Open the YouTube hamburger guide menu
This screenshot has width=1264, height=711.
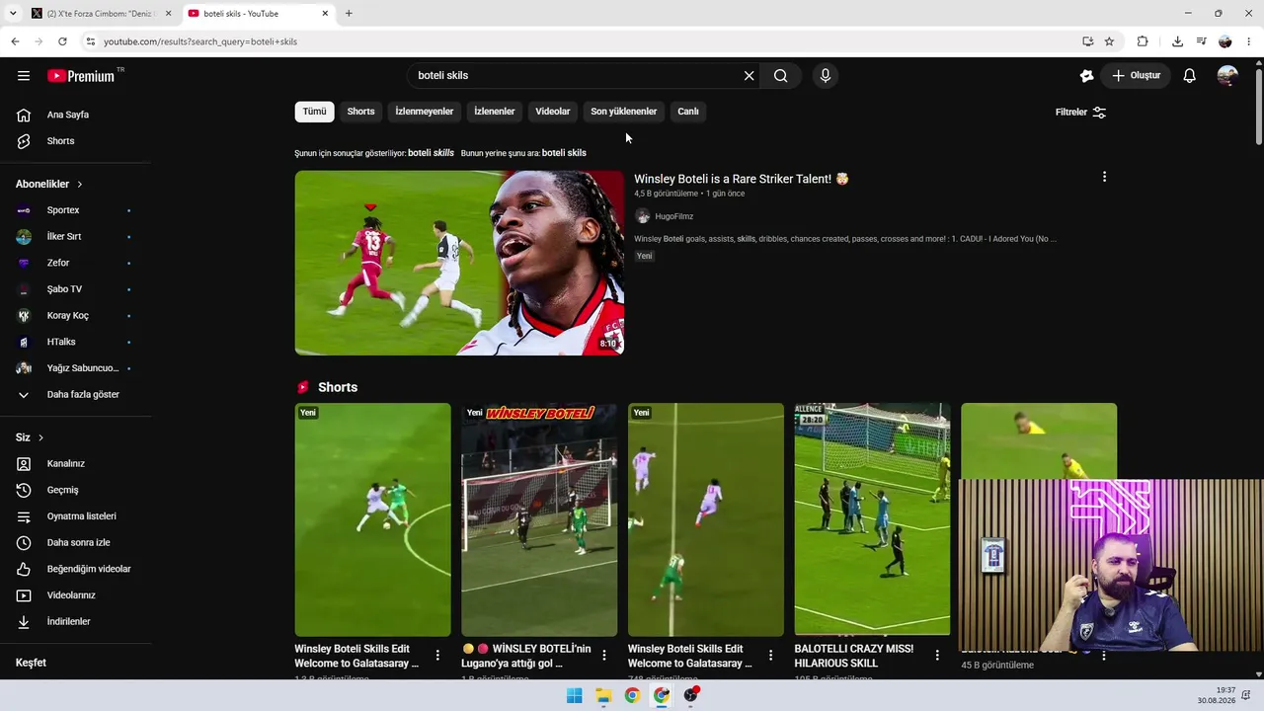click(24, 76)
